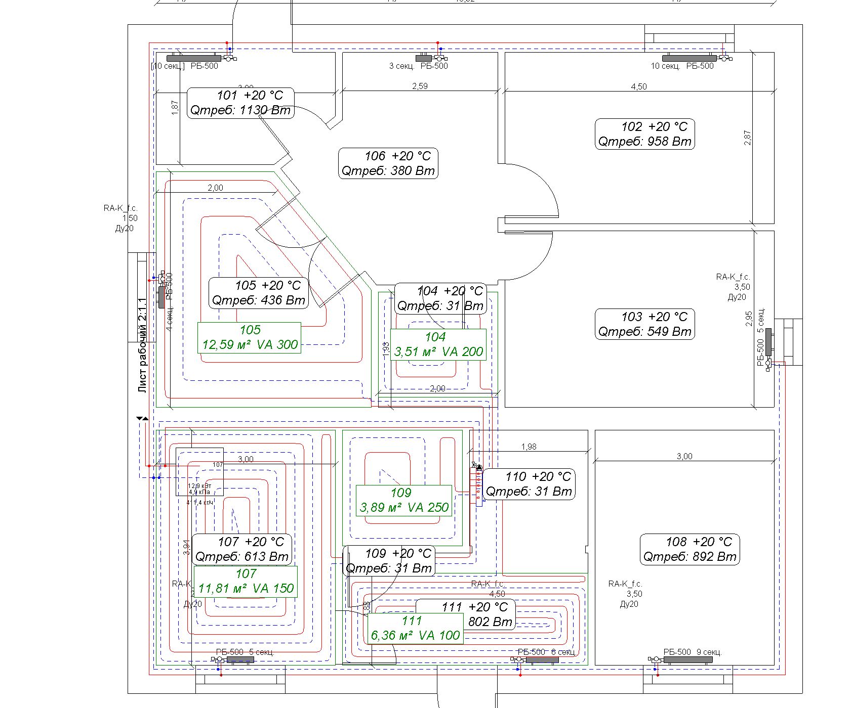Click the RA-K_f.c. 3,50 annotation beside room 103
This screenshot has height=708, width=851.
click(x=733, y=287)
